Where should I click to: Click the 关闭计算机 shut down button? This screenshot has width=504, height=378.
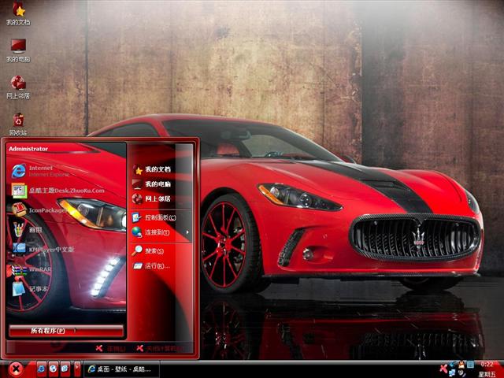coord(161,347)
